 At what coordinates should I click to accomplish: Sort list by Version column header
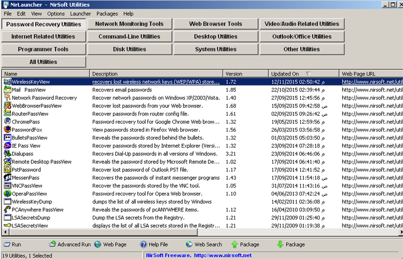[234, 74]
